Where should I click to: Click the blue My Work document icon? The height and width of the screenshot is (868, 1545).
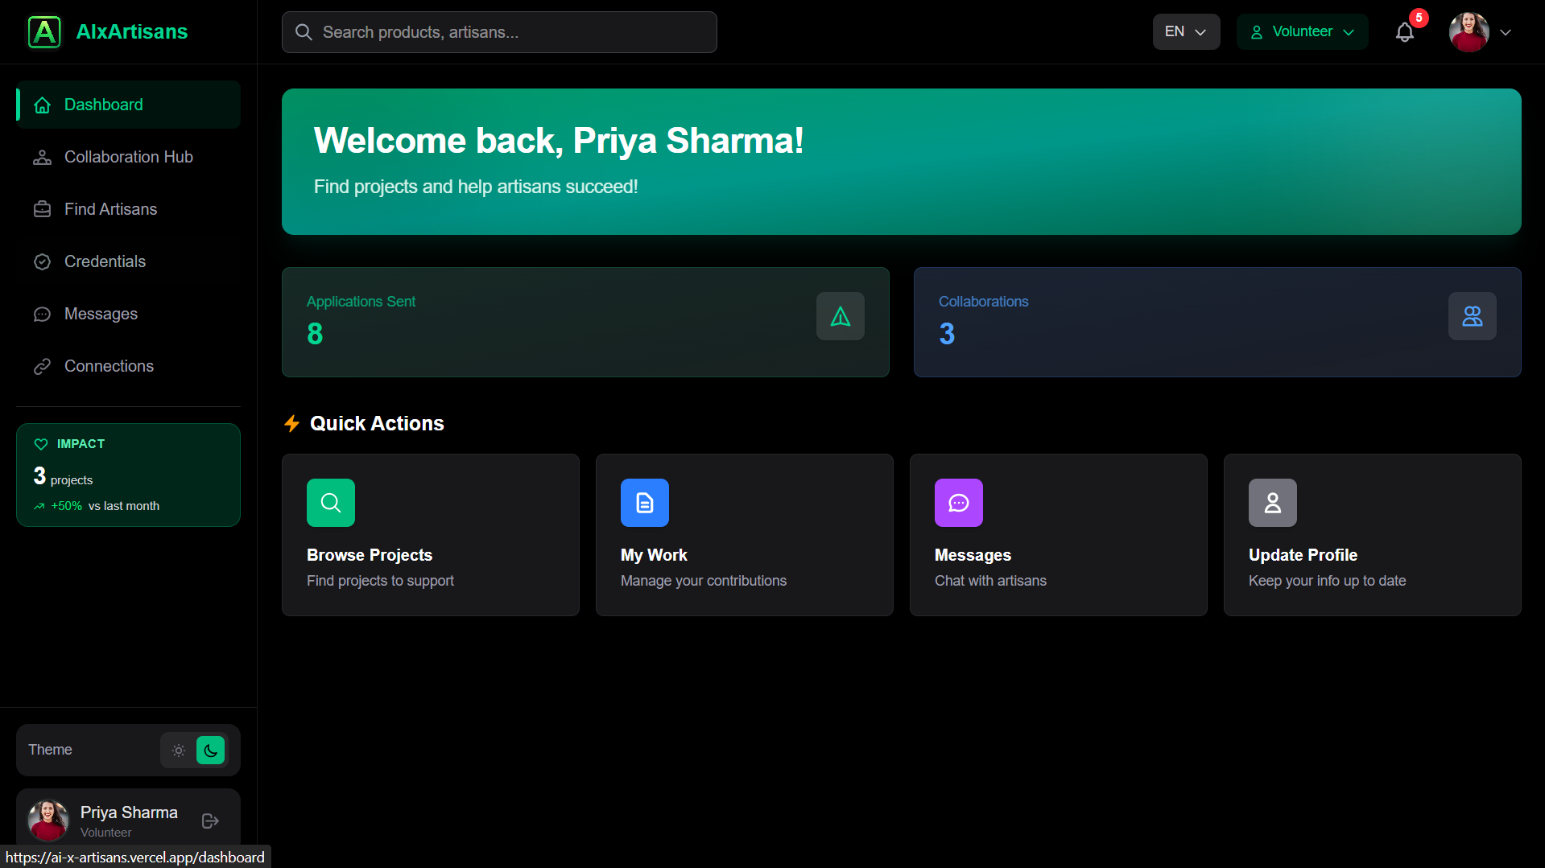click(x=645, y=503)
